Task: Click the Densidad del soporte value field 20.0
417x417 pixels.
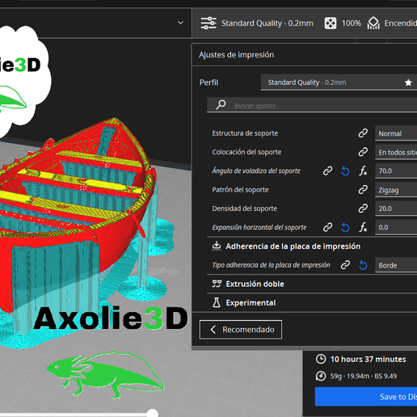Action: point(396,208)
